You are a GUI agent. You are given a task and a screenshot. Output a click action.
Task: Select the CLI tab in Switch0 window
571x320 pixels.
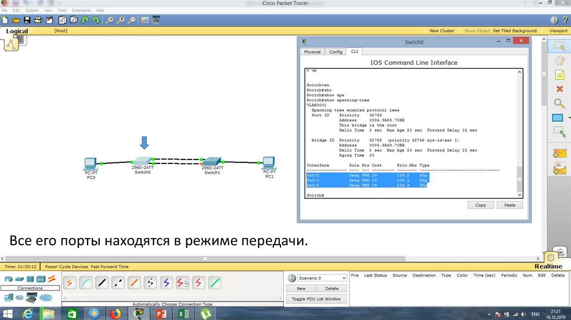pyautogui.click(x=354, y=51)
